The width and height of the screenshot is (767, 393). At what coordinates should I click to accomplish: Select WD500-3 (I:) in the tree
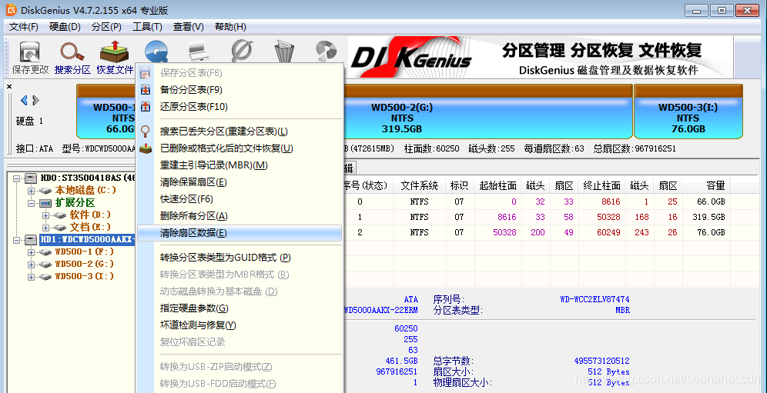coord(84,276)
